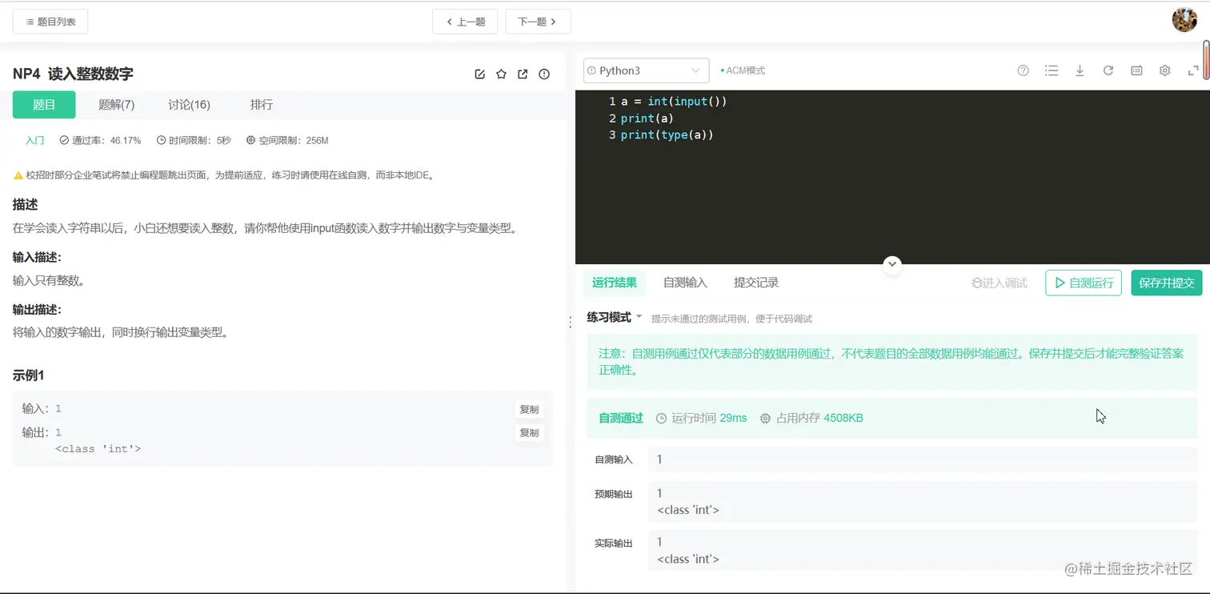Expand the editor to fullscreen
Image resolution: width=1210 pixels, height=594 pixels.
(x=1193, y=70)
